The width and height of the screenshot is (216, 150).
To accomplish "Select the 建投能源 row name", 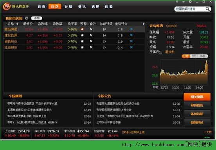I will 11,35.
